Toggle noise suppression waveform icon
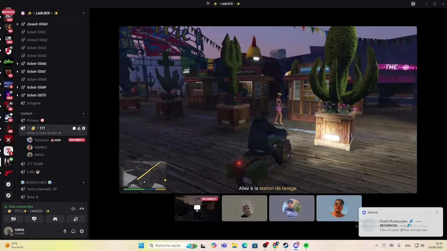The height and width of the screenshot is (251, 447). 73,209
